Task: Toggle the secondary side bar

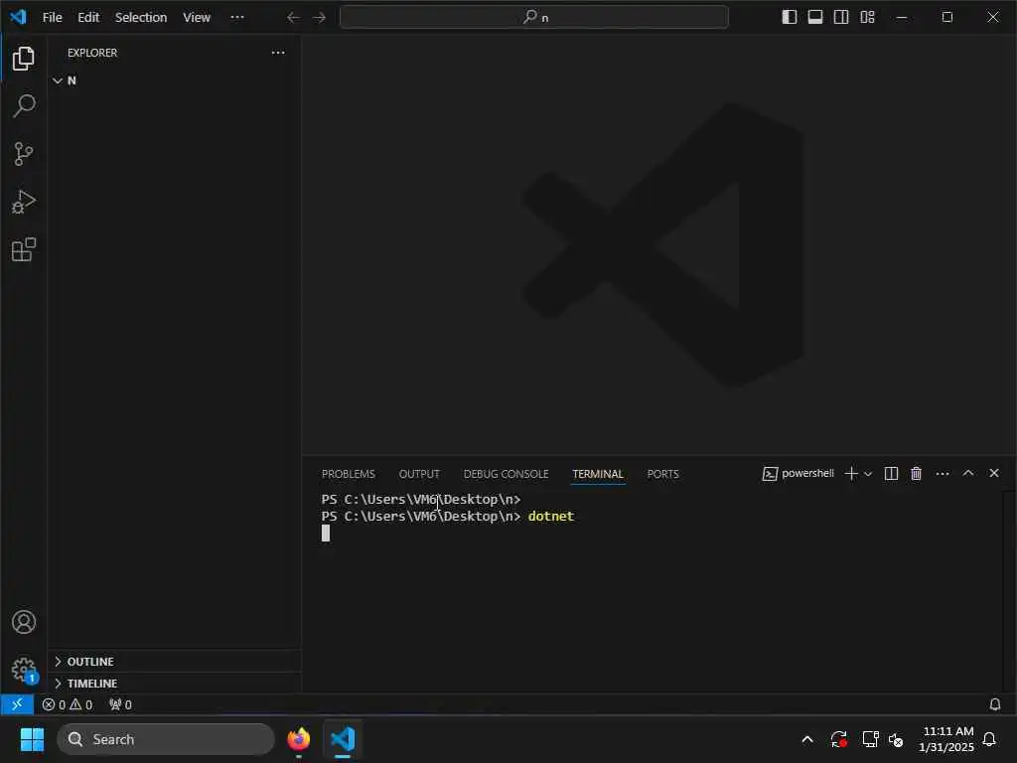Action: (840, 17)
